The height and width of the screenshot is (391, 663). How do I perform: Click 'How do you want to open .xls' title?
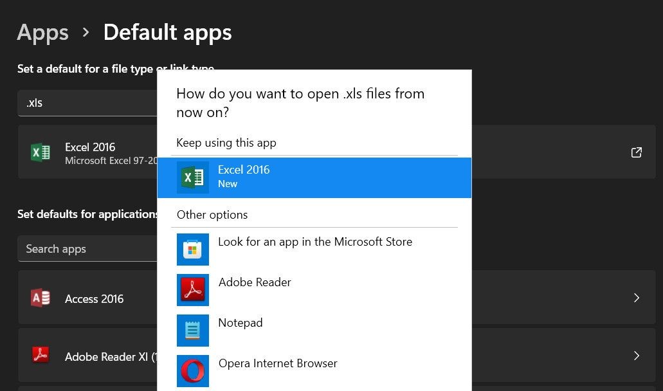300,103
